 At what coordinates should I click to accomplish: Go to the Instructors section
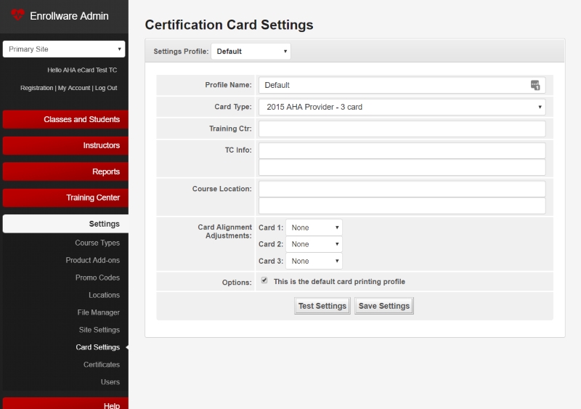65,145
